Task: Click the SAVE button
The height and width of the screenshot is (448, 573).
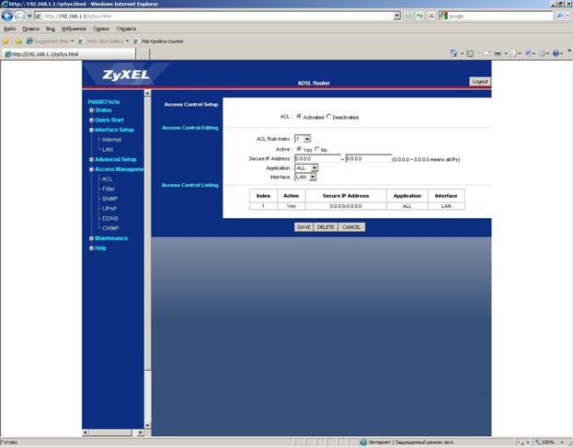Action: tap(304, 227)
